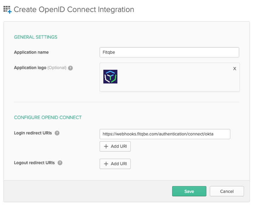258x210 pixels.
Task: Cancel creating the integration
Action: (x=227, y=191)
